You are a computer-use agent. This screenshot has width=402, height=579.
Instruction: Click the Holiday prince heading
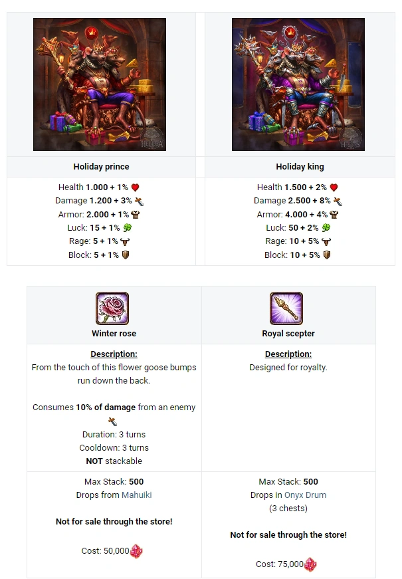[101, 167]
